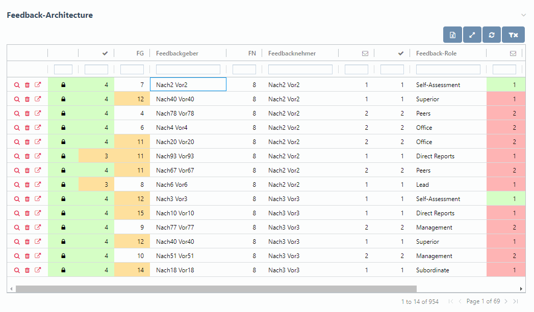The width and height of the screenshot is (534, 312).
Task: Clear all filters with funnel icon
Action: (x=513, y=35)
